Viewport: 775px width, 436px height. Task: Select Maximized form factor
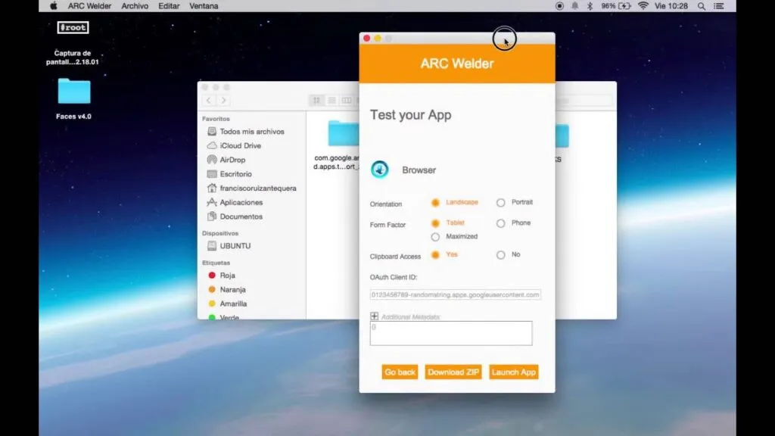[x=435, y=237]
